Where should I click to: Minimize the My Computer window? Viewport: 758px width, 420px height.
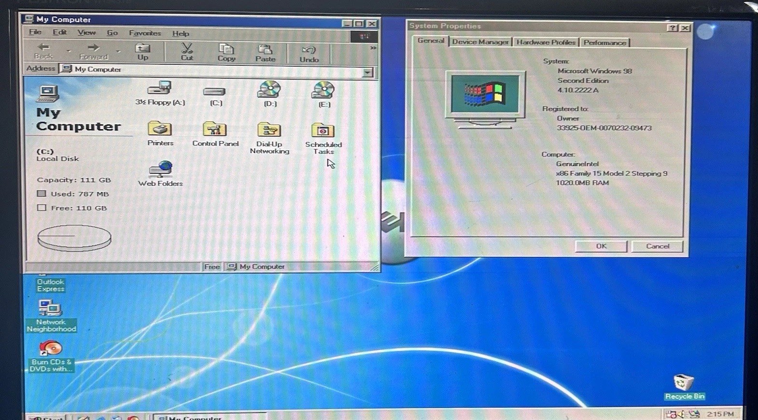click(x=347, y=23)
